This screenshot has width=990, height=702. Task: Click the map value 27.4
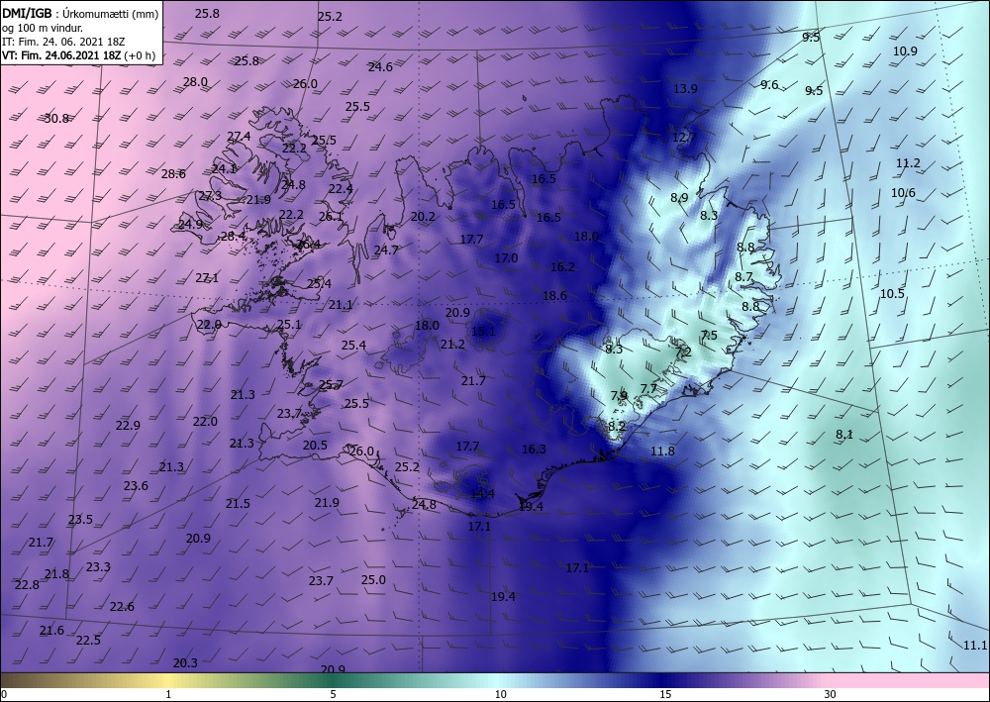(x=239, y=137)
